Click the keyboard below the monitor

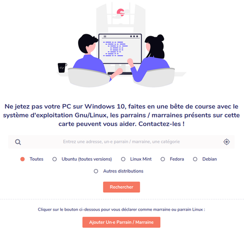(120, 73)
